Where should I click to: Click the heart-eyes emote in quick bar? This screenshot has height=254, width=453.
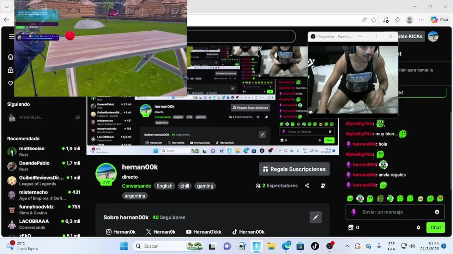[x=440, y=199]
